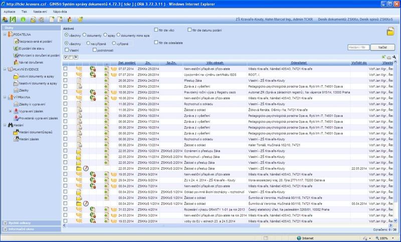
Task: Click the green exit door toolbar icon
Action: click(14, 20)
